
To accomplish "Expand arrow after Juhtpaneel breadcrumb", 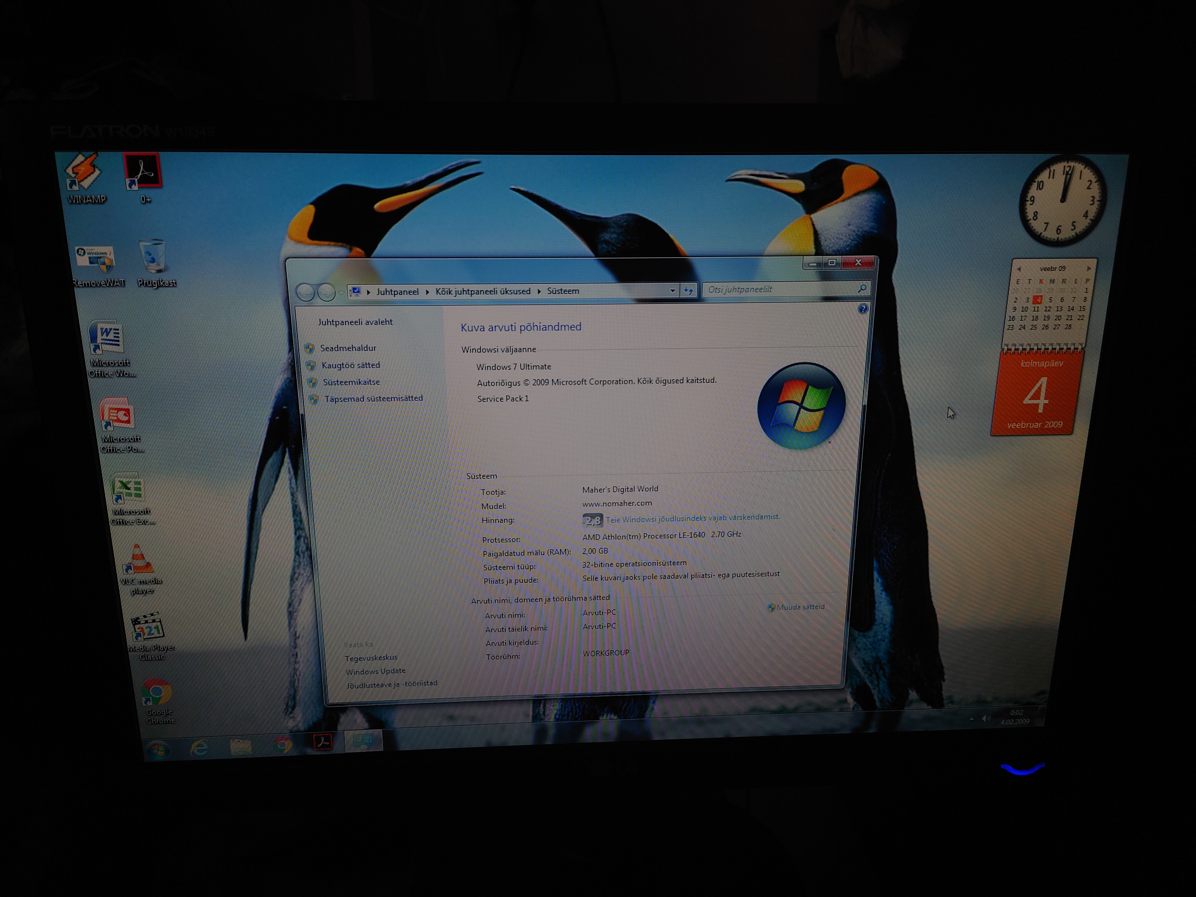I will point(427,292).
